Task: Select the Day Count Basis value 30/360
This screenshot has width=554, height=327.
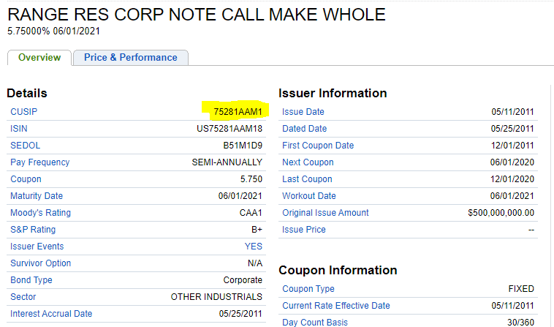Action: pos(521,323)
